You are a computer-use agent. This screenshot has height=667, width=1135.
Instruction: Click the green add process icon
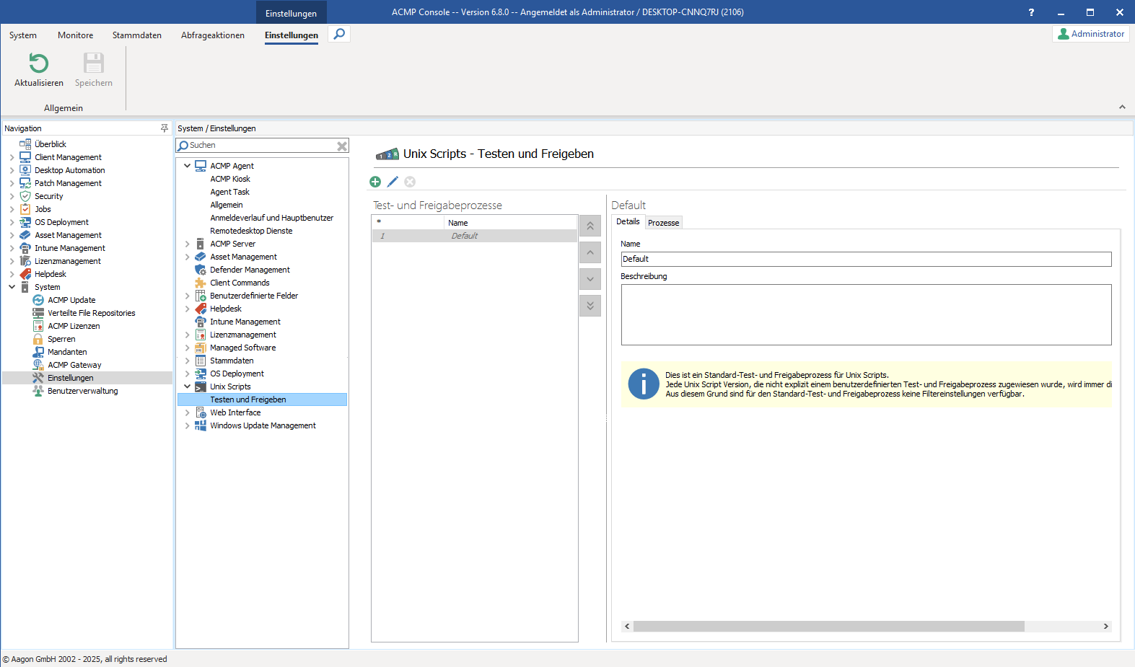375,182
